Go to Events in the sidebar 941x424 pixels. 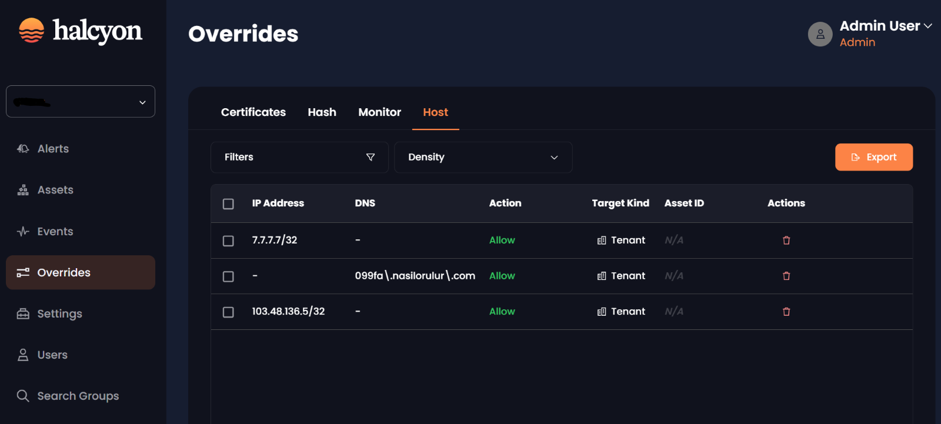81,232
